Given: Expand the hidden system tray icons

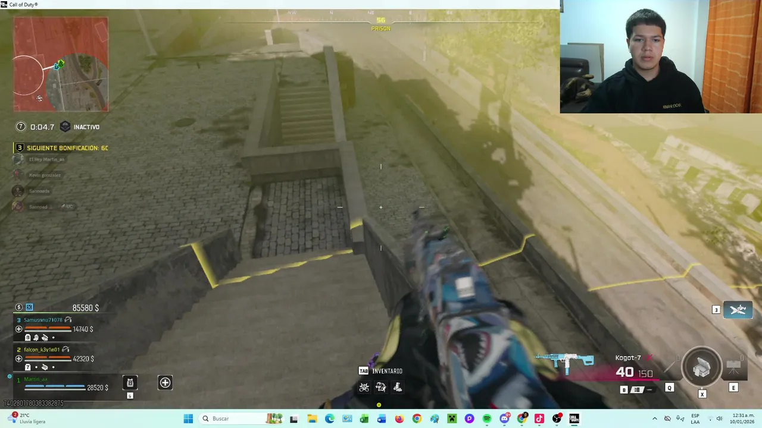Looking at the screenshot, I should tap(655, 418).
